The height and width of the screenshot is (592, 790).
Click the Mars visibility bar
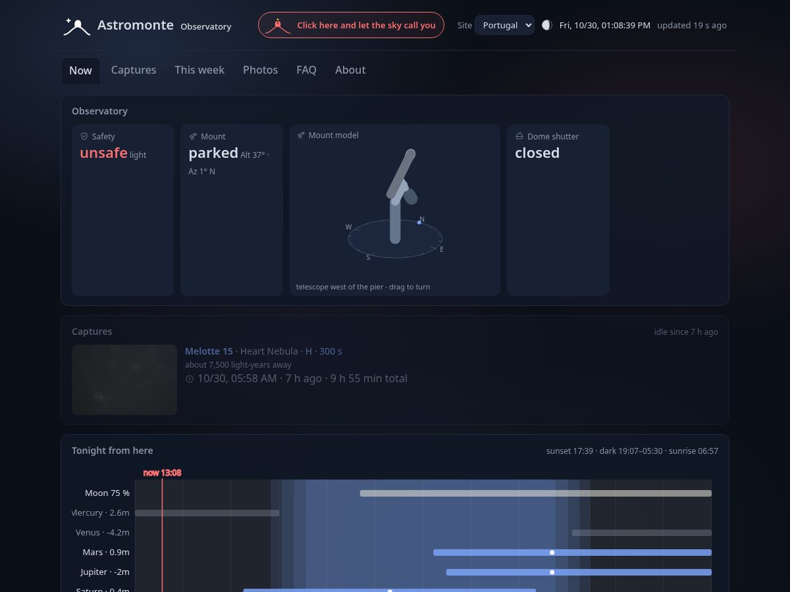572,553
